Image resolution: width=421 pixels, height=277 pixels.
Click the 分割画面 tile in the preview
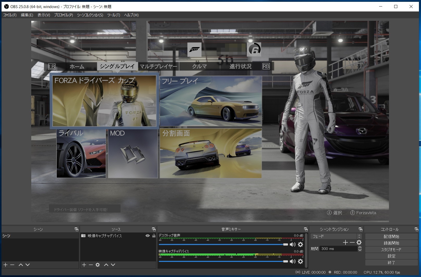pos(211,153)
